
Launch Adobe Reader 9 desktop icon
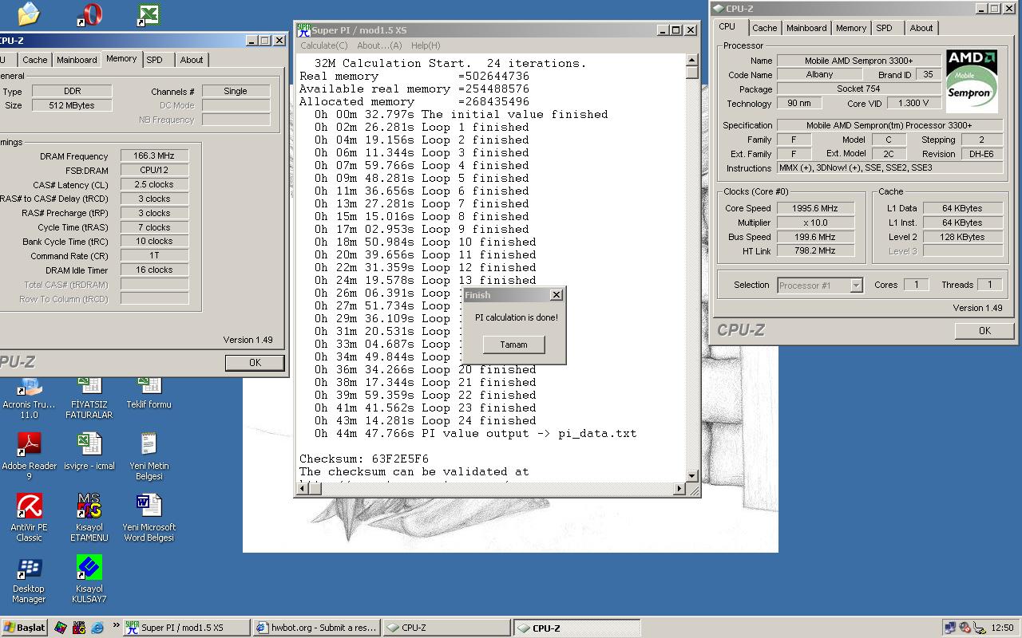29,443
